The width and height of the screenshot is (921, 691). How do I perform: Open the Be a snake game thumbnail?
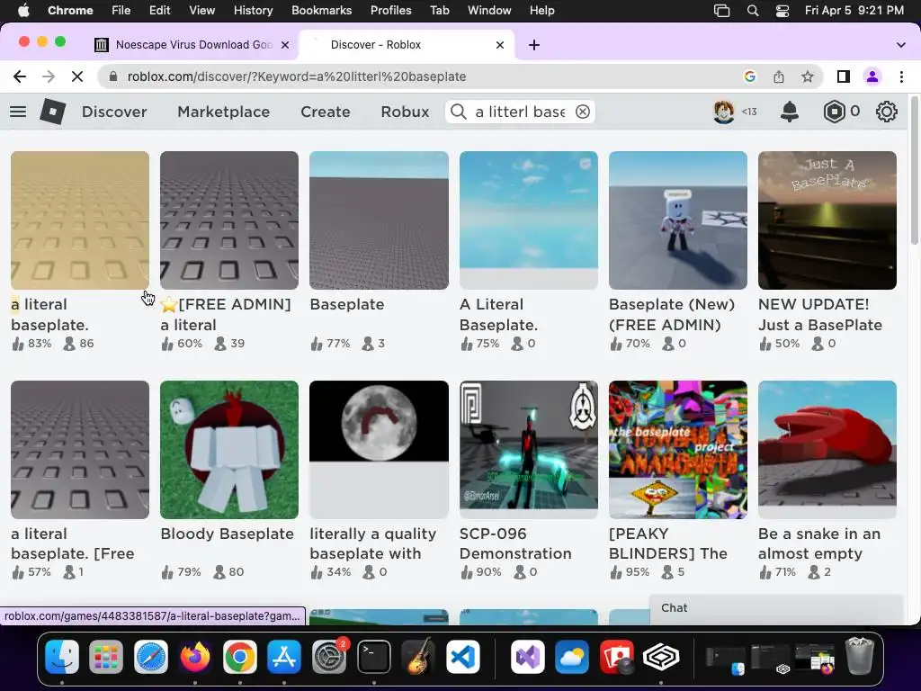tap(827, 450)
